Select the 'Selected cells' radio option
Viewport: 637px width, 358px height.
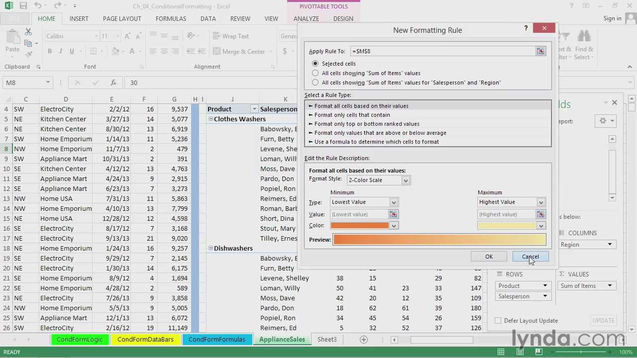315,64
